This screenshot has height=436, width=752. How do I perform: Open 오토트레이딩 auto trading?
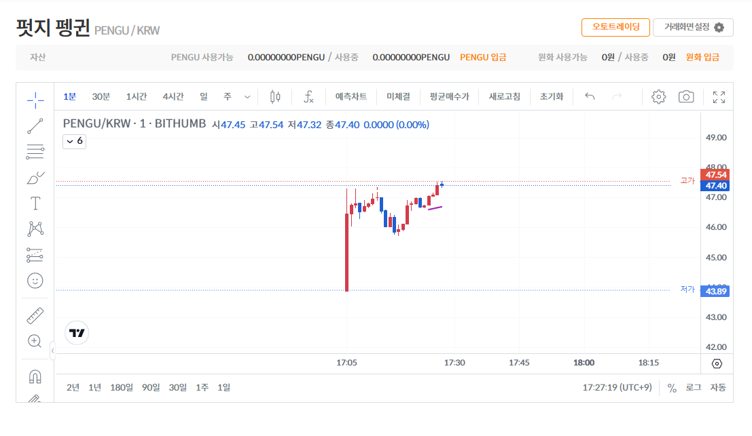615,27
